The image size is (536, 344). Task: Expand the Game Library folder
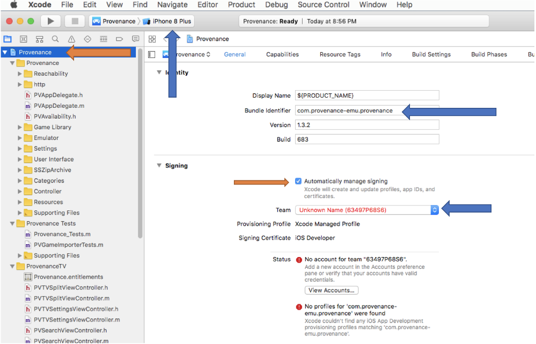coord(20,127)
